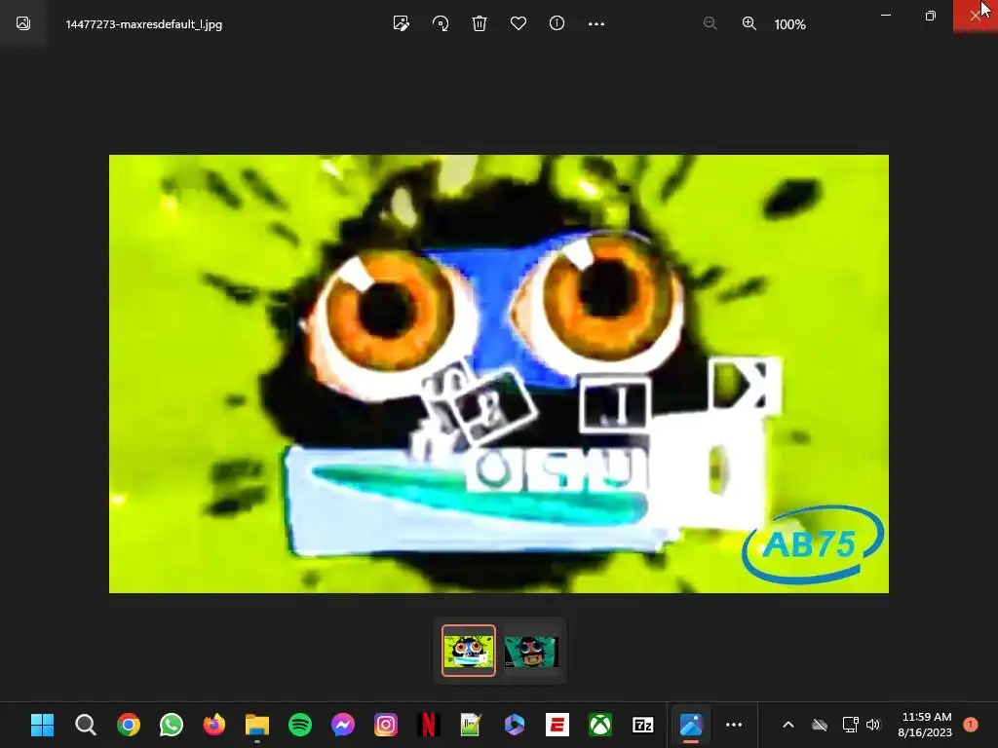Image resolution: width=998 pixels, height=748 pixels.
Task: Select the teal second filmstrip thumbnail
Action: tap(531, 652)
